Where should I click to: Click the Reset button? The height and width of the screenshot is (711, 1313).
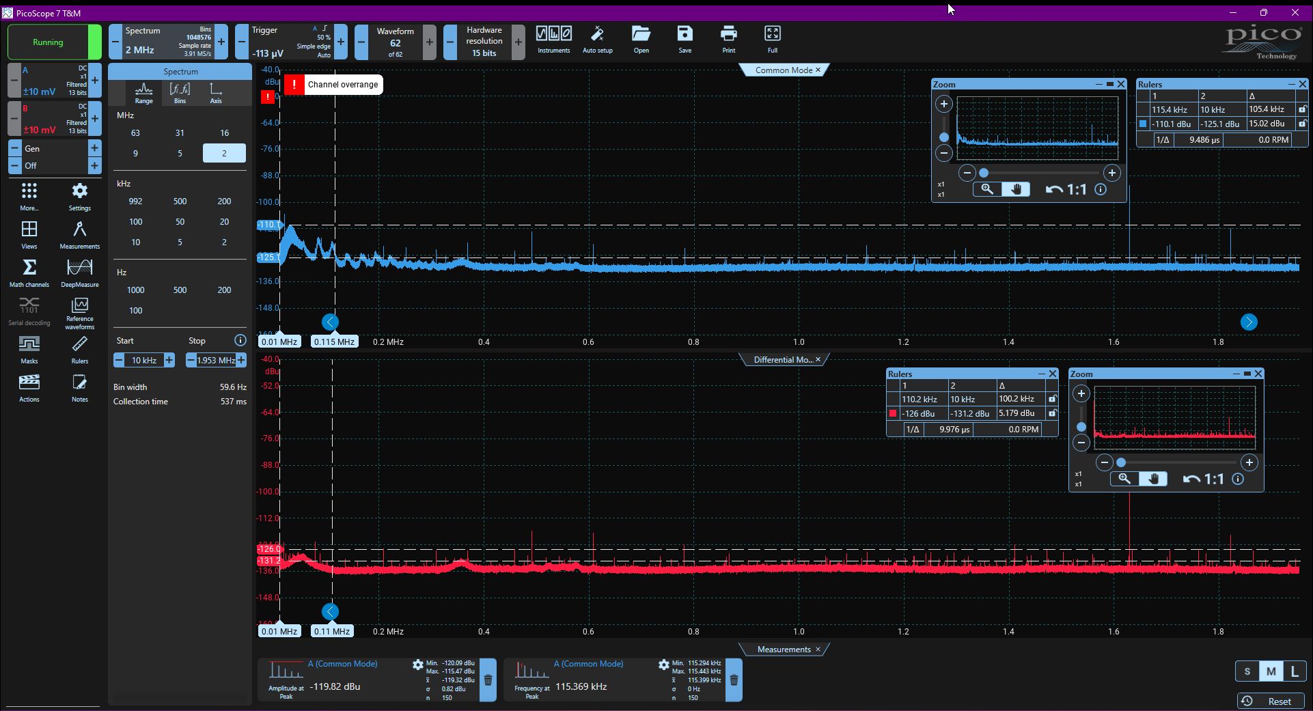[1271, 701]
